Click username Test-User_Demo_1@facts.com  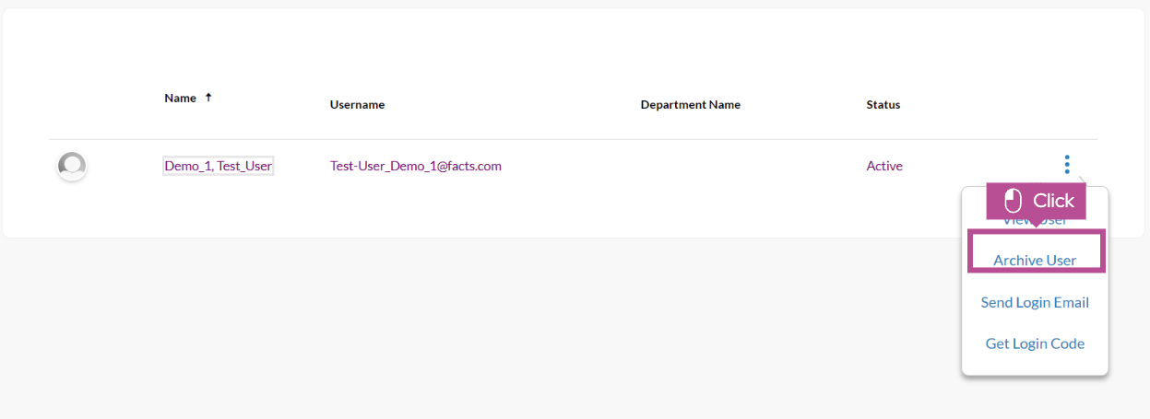416,166
